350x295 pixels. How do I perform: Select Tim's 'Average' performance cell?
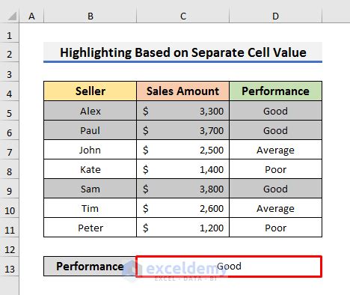click(276, 208)
